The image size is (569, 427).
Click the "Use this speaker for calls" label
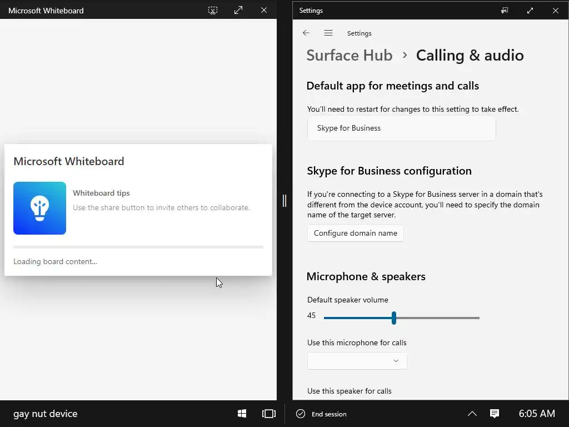pyautogui.click(x=349, y=391)
